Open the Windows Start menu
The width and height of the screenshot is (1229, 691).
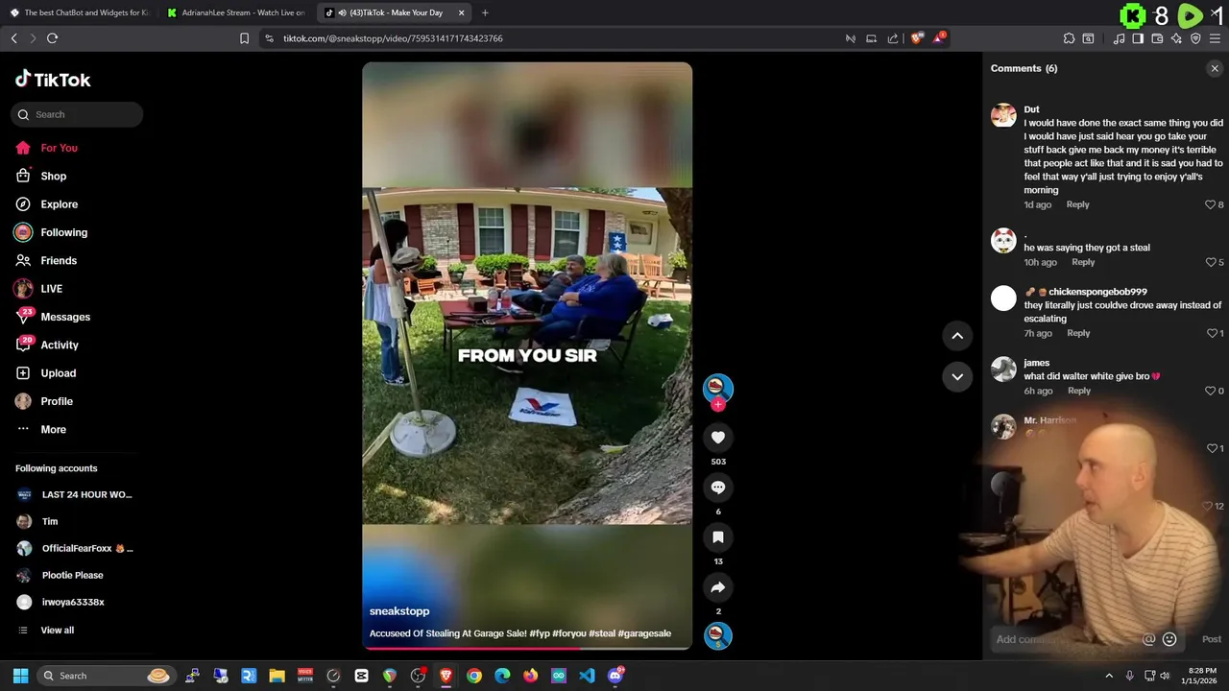tap(20, 676)
